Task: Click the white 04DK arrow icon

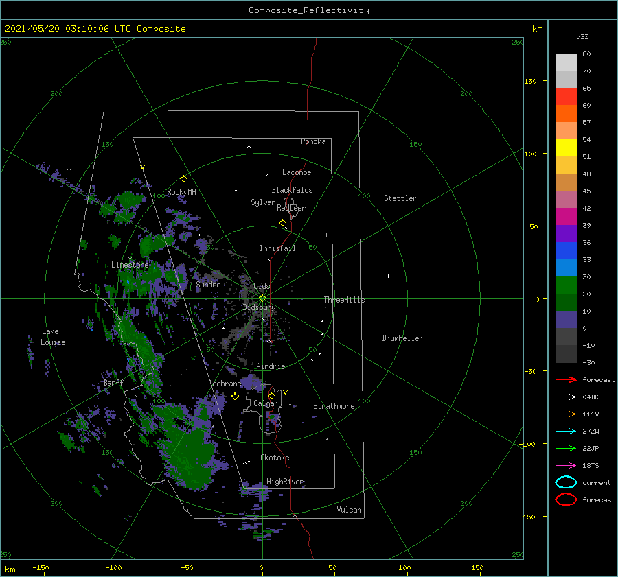Action: [566, 397]
